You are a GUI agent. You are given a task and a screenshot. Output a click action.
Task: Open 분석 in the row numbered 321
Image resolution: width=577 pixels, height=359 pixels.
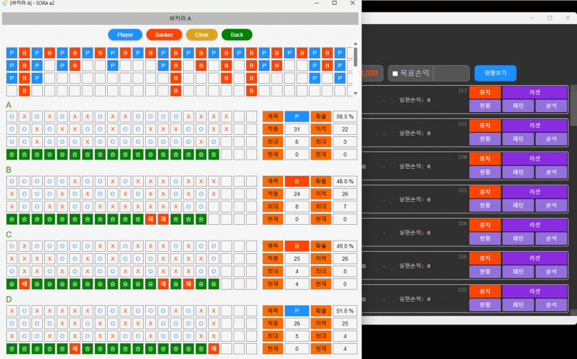click(551, 205)
